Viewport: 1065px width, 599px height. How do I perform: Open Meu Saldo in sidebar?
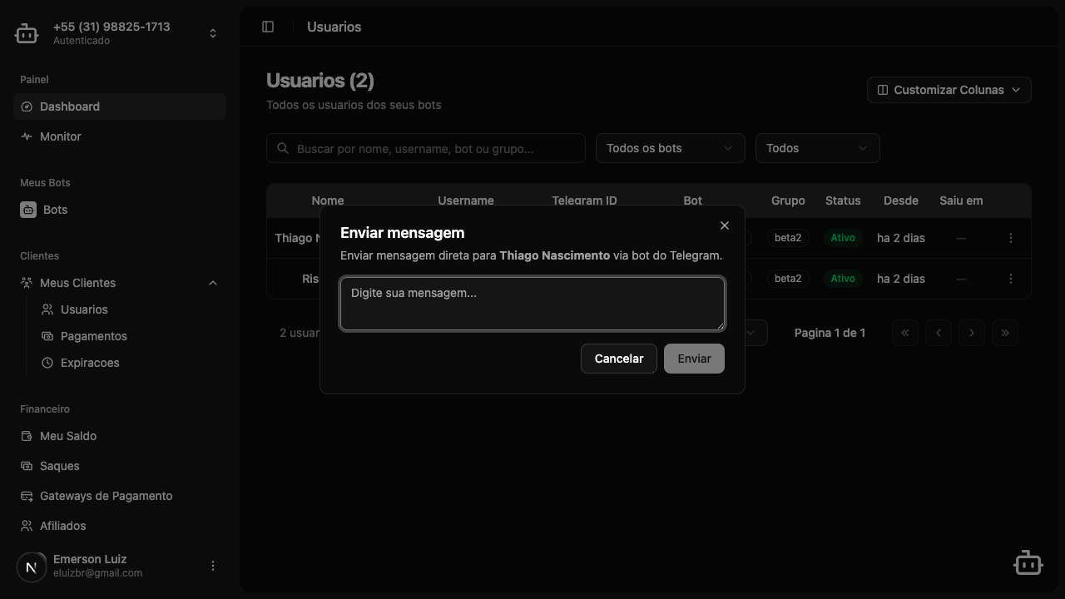120,436
